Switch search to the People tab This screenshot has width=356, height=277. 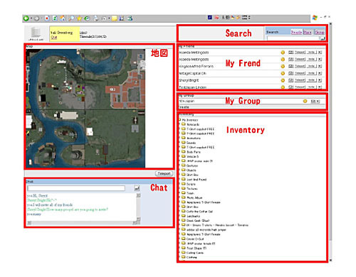[x=296, y=32]
